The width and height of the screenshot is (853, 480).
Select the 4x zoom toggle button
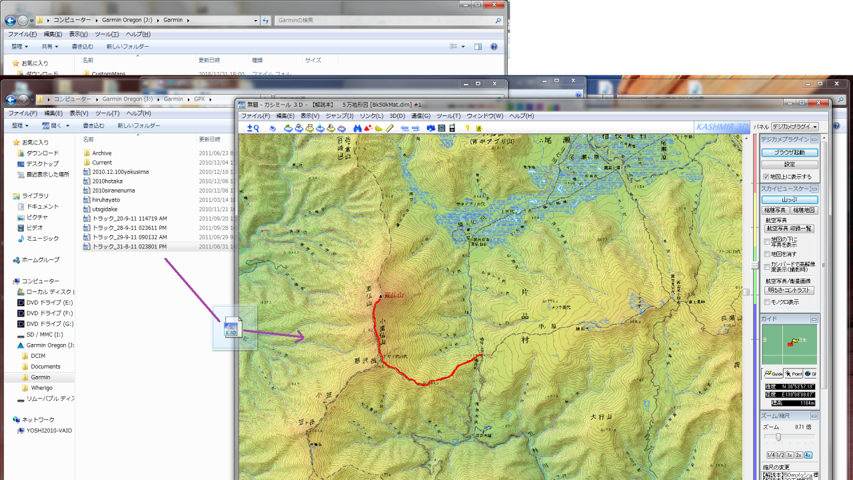pyautogui.click(x=808, y=455)
